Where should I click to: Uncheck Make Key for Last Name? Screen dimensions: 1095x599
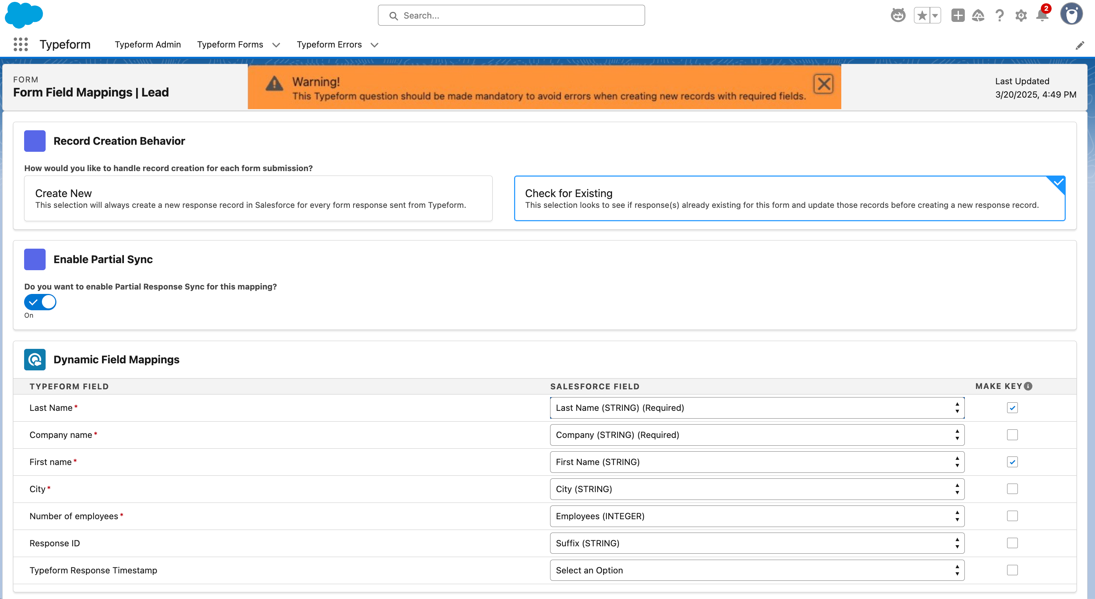coord(1012,407)
